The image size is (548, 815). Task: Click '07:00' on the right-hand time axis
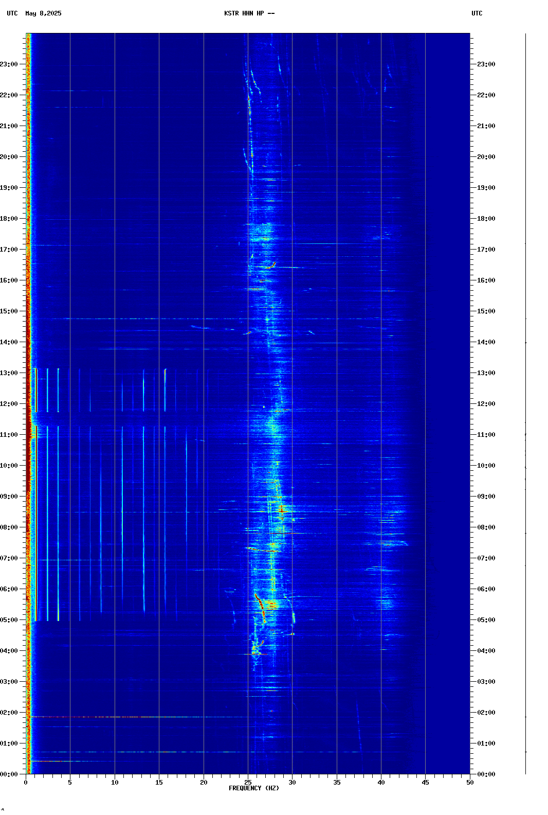(x=486, y=558)
